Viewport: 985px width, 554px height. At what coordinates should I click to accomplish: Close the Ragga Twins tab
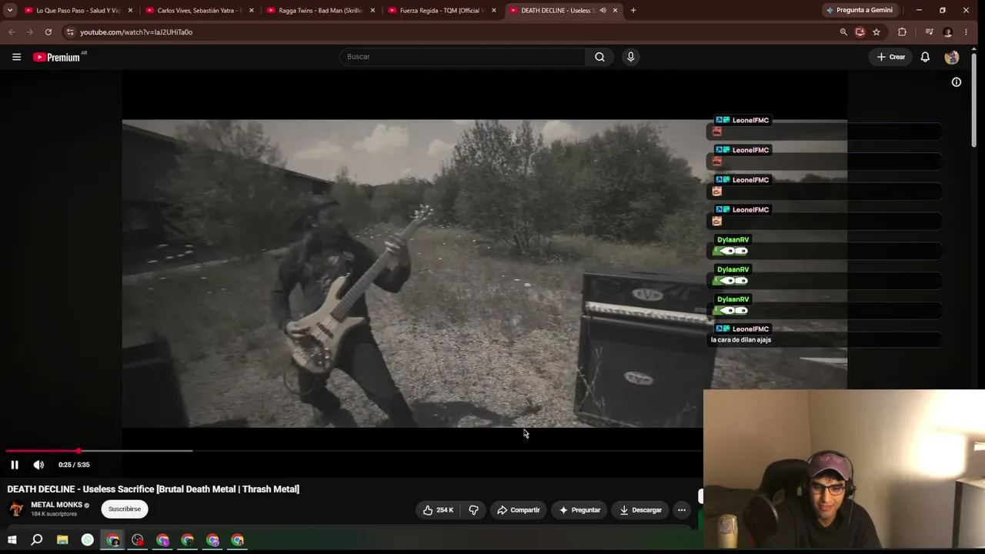(372, 11)
